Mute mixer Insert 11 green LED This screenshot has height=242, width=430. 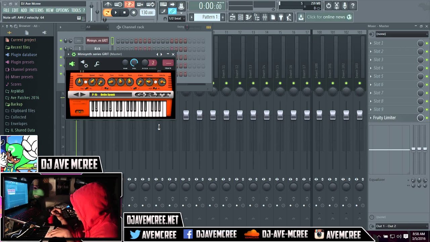pos(226,83)
